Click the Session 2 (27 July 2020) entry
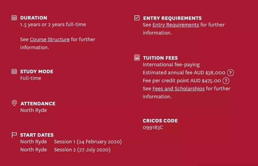This screenshot has height=166, width=258. [82, 150]
